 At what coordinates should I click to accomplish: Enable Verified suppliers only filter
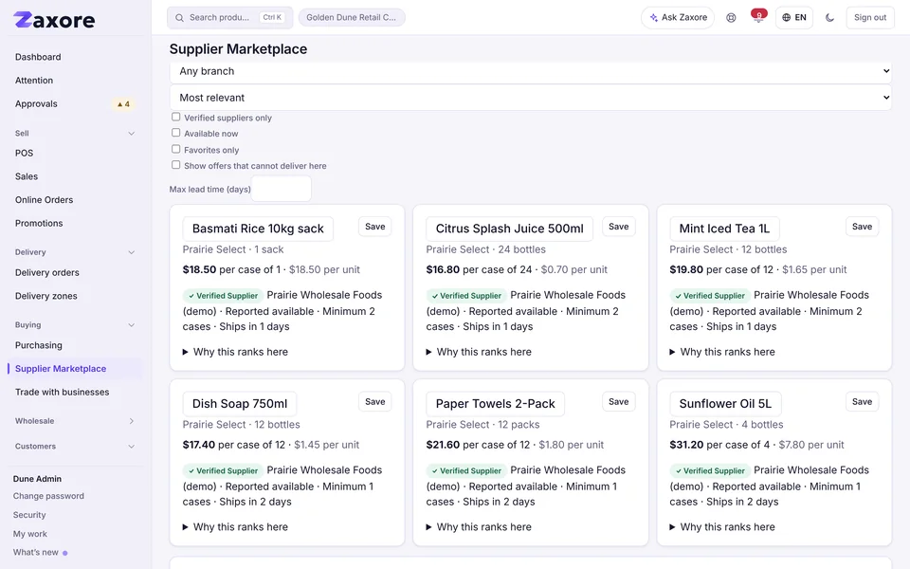(x=176, y=117)
